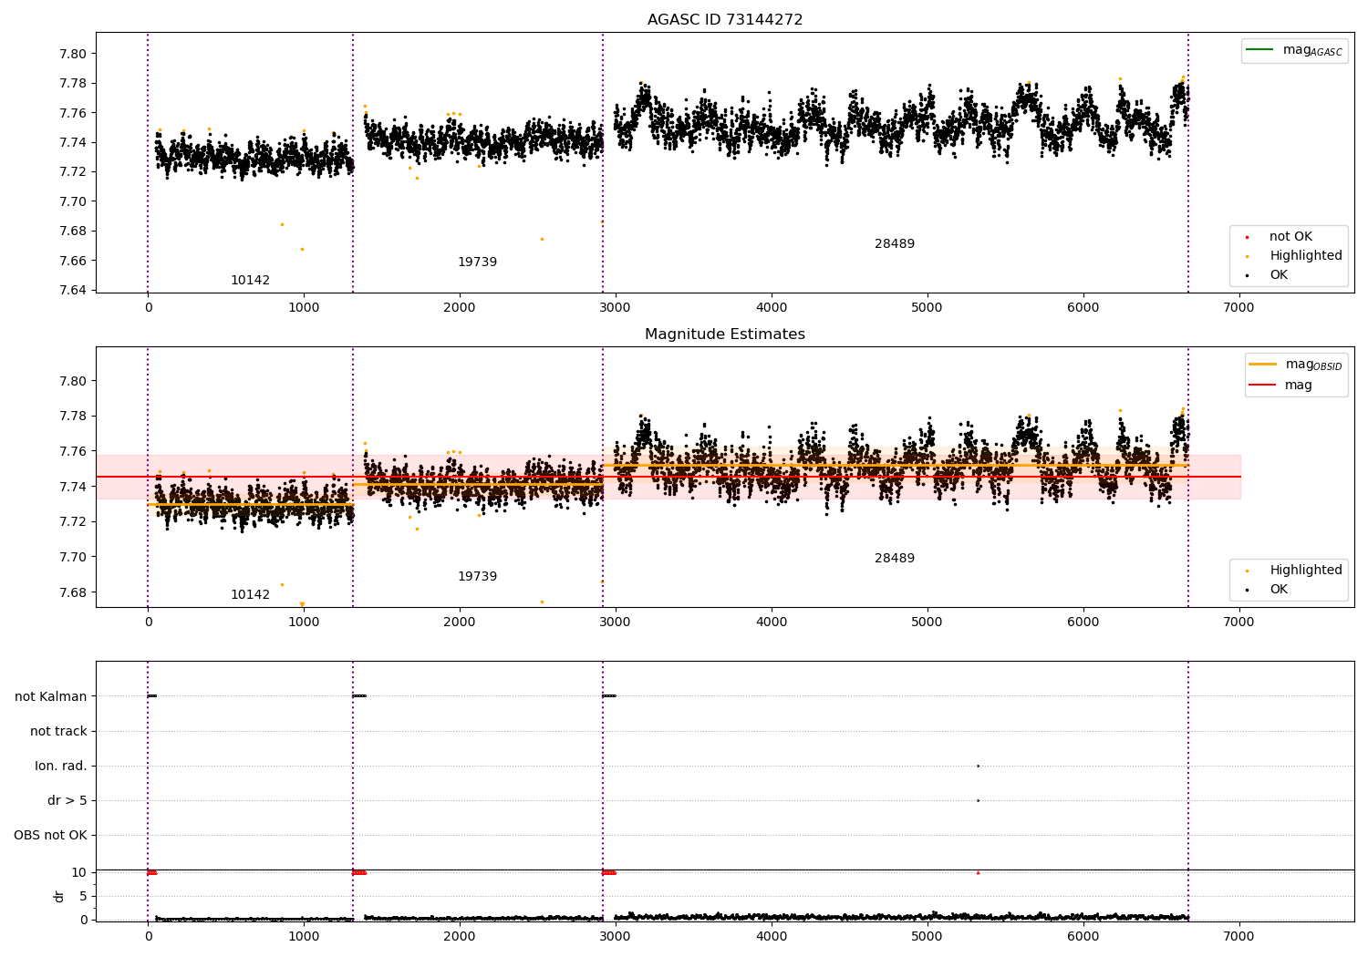Click obsid label 28489 in AGASC ID plot
Screen dimensions: 1368x957
point(895,243)
